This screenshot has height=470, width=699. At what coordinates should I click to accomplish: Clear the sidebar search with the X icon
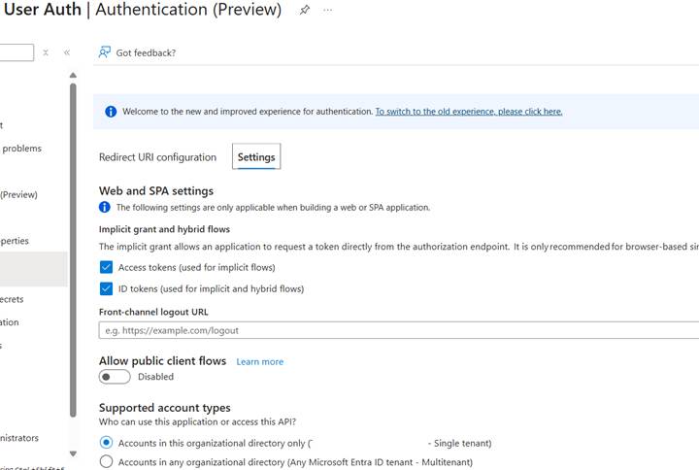pos(46,52)
